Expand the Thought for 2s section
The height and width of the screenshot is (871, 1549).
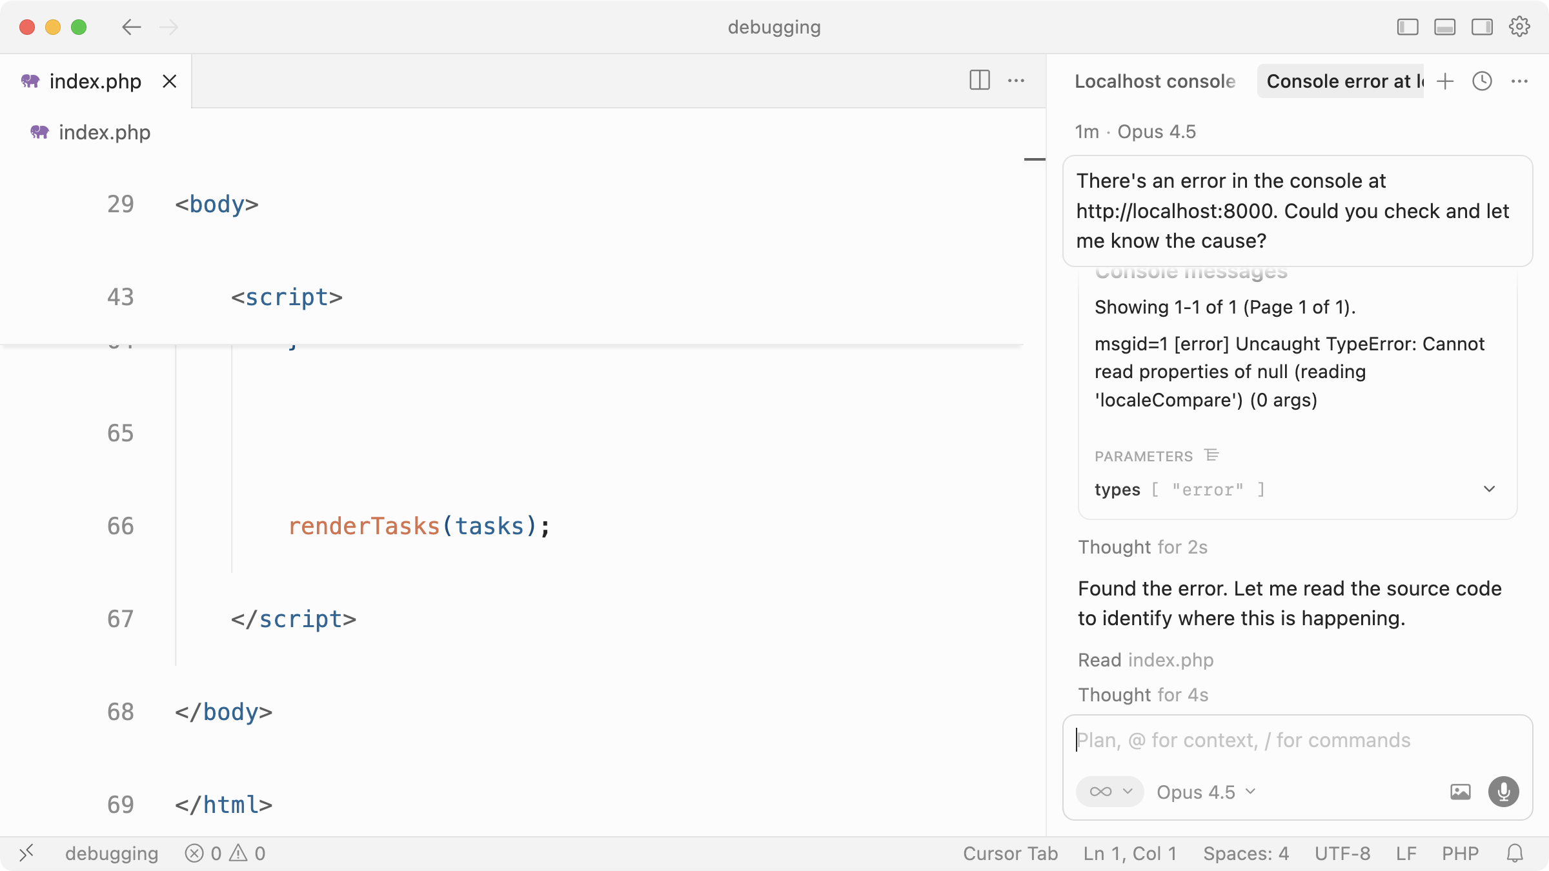click(1142, 547)
